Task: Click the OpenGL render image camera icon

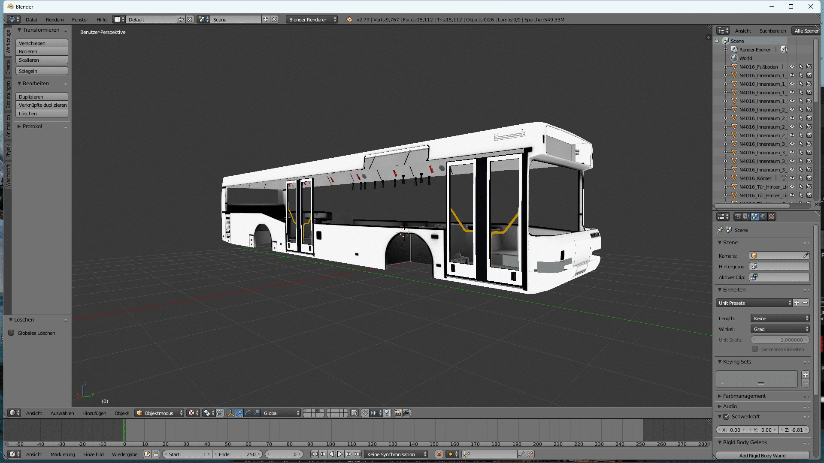Action: point(398,413)
